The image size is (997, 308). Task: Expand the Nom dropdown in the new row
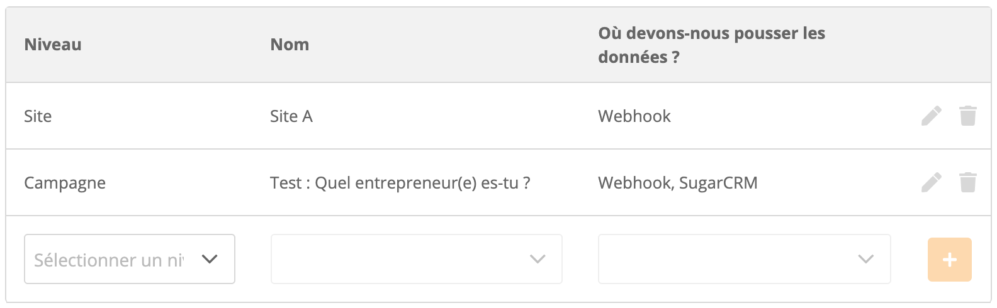coord(416,259)
